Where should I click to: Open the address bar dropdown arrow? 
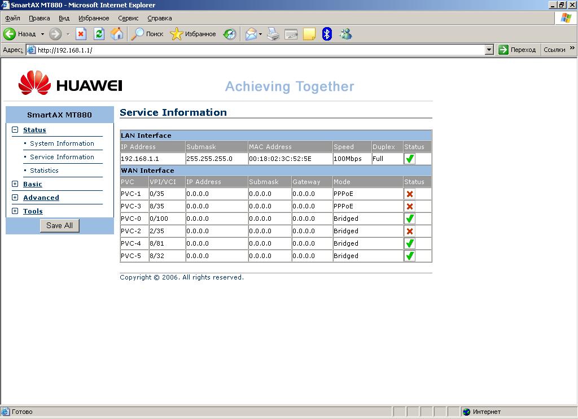tap(489, 50)
